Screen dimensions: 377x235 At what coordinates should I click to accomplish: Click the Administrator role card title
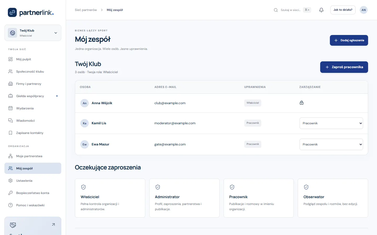click(x=167, y=197)
